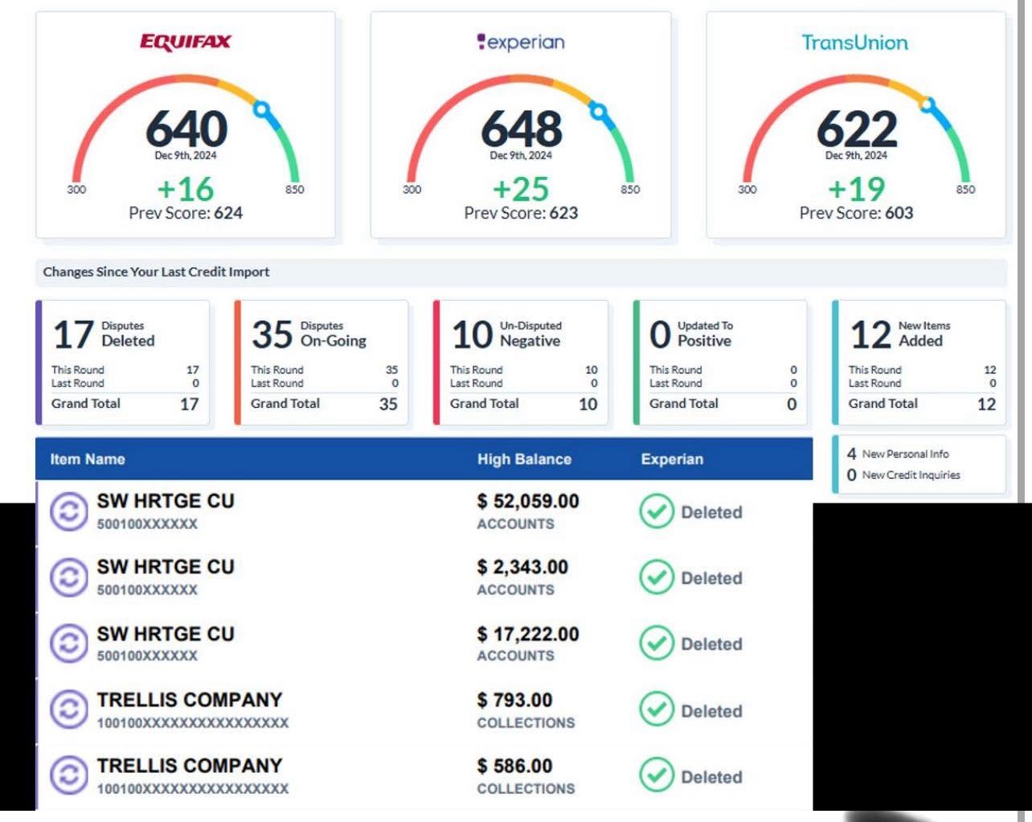Click Prev Score: 624 text

coord(186,213)
